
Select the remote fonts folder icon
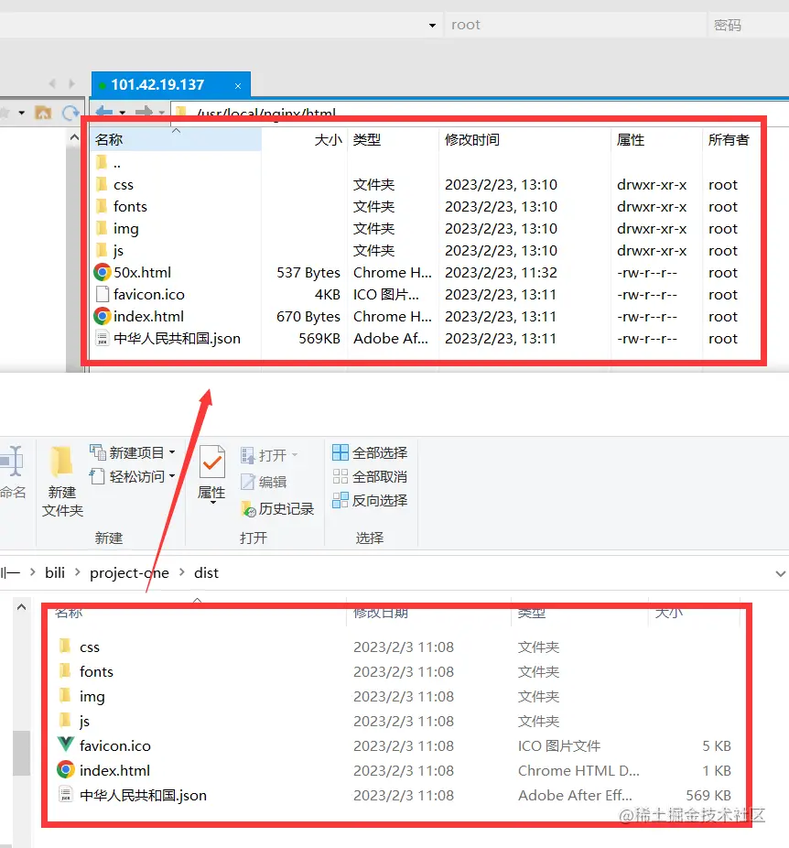coord(102,206)
